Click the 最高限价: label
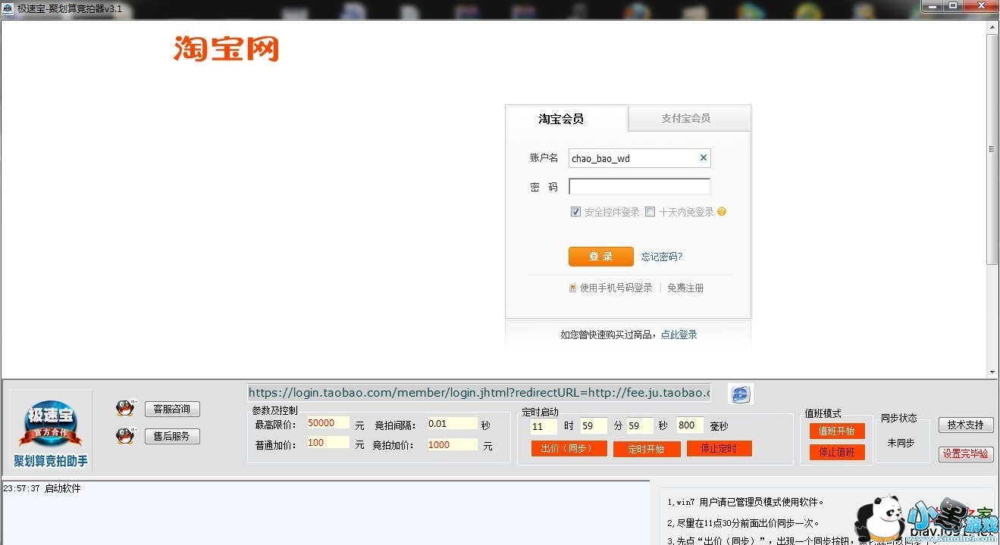Viewport: 1000px width, 545px height. pyautogui.click(x=276, y=425)
